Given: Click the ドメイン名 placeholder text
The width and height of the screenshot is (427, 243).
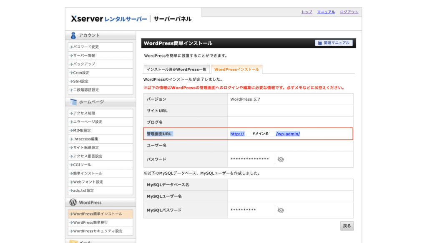Looking at the screenshot, I should point(260,134).
